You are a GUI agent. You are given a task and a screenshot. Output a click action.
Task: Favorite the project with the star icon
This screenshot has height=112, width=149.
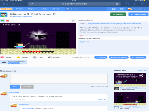(x=18, y=57)
